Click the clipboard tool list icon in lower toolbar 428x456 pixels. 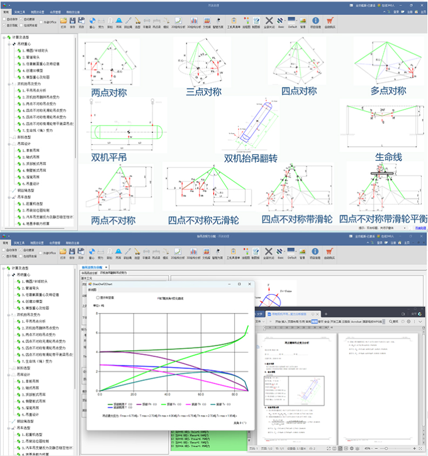click(x=233, y=251)
